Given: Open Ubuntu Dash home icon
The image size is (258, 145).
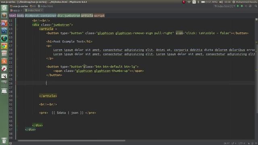Looking at the screenshot, I should tap(4, 8).
